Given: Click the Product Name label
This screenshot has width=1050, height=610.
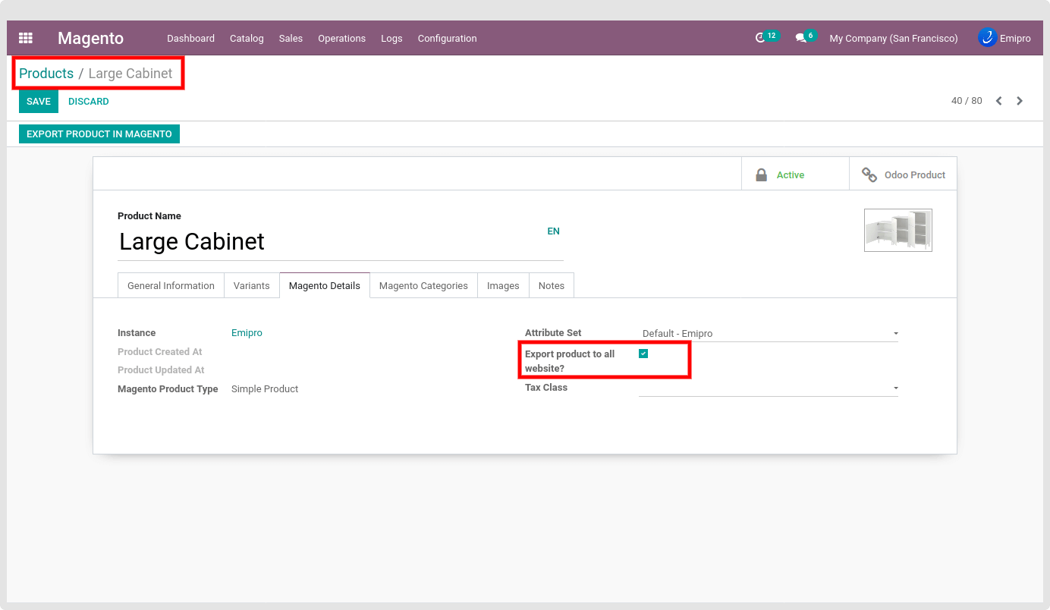Looking at the screenshot, I should (x=149, y=216).
